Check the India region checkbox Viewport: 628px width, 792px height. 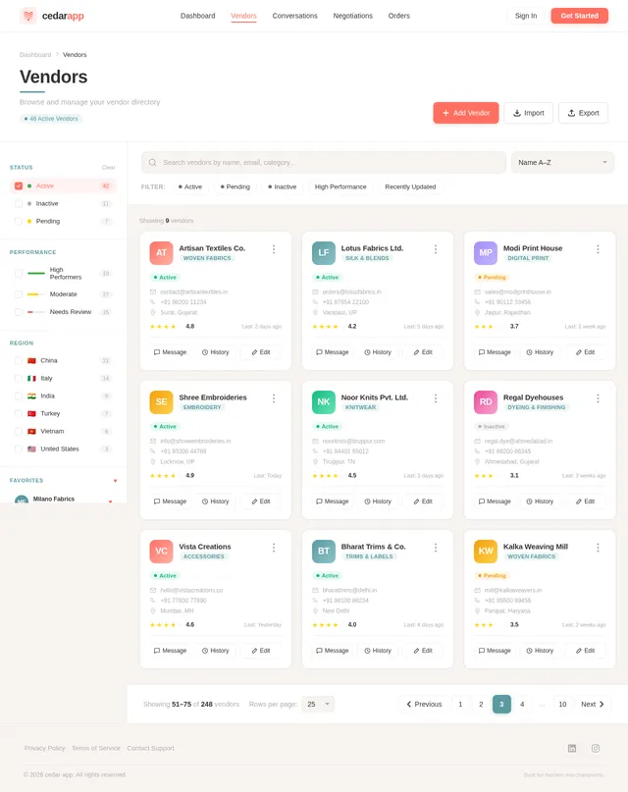coord(19,396)
